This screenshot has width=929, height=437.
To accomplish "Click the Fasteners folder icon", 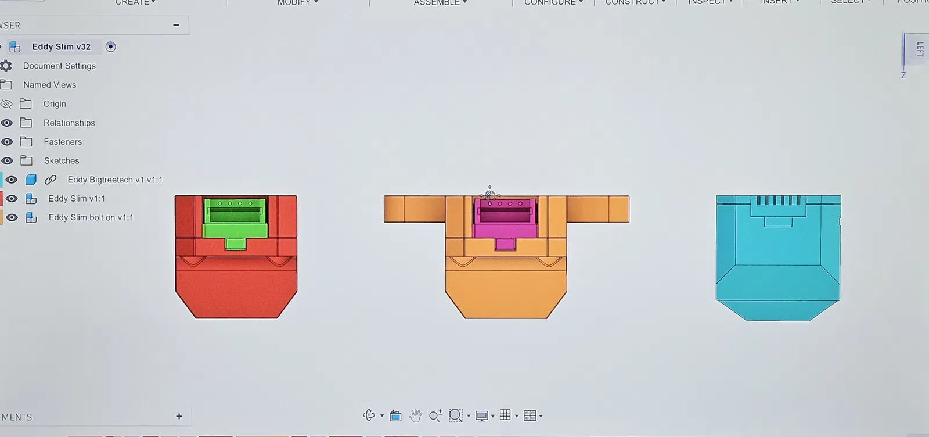I will 26,142.
